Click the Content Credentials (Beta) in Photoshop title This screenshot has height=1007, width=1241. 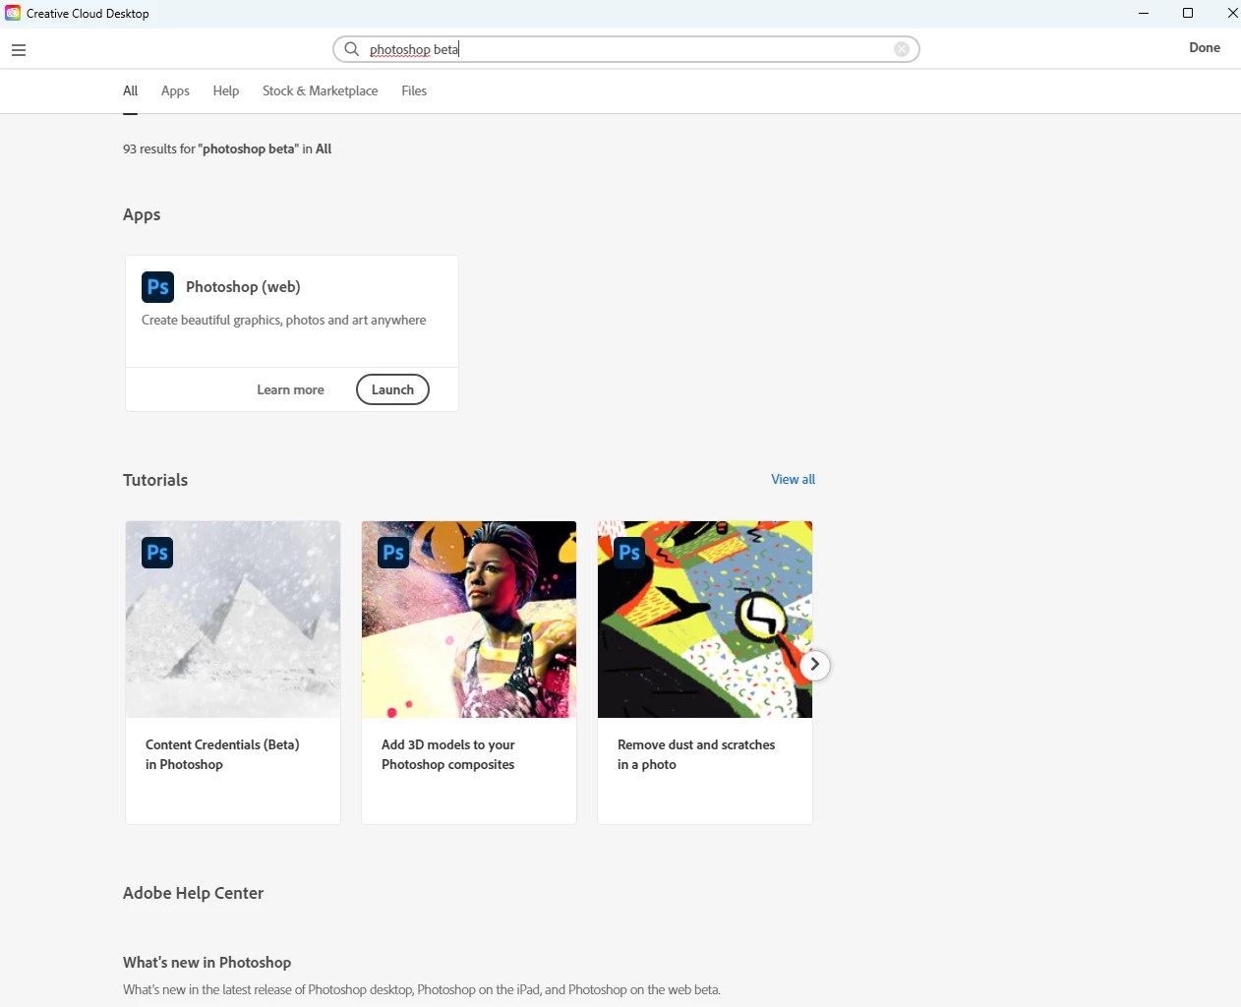pyautogui.click(x=222, y=754)
